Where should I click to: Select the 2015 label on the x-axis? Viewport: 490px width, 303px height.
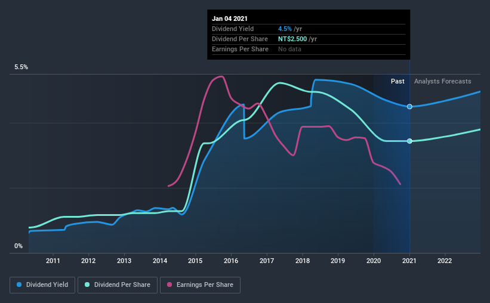(195, 261)
